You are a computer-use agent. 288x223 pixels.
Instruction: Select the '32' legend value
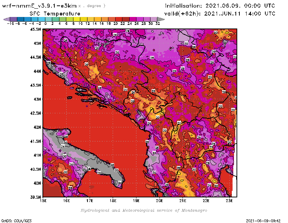click(x=158, y=23)
